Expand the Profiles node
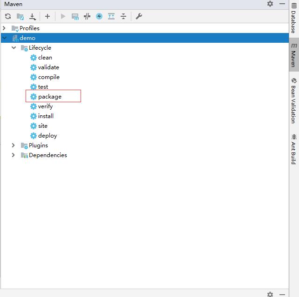The width and height of the screenshot is (299, 297). 4,28
